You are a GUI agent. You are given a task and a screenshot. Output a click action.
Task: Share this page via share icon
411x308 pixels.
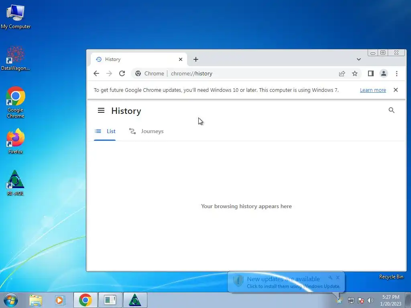(x=342, y=74)
